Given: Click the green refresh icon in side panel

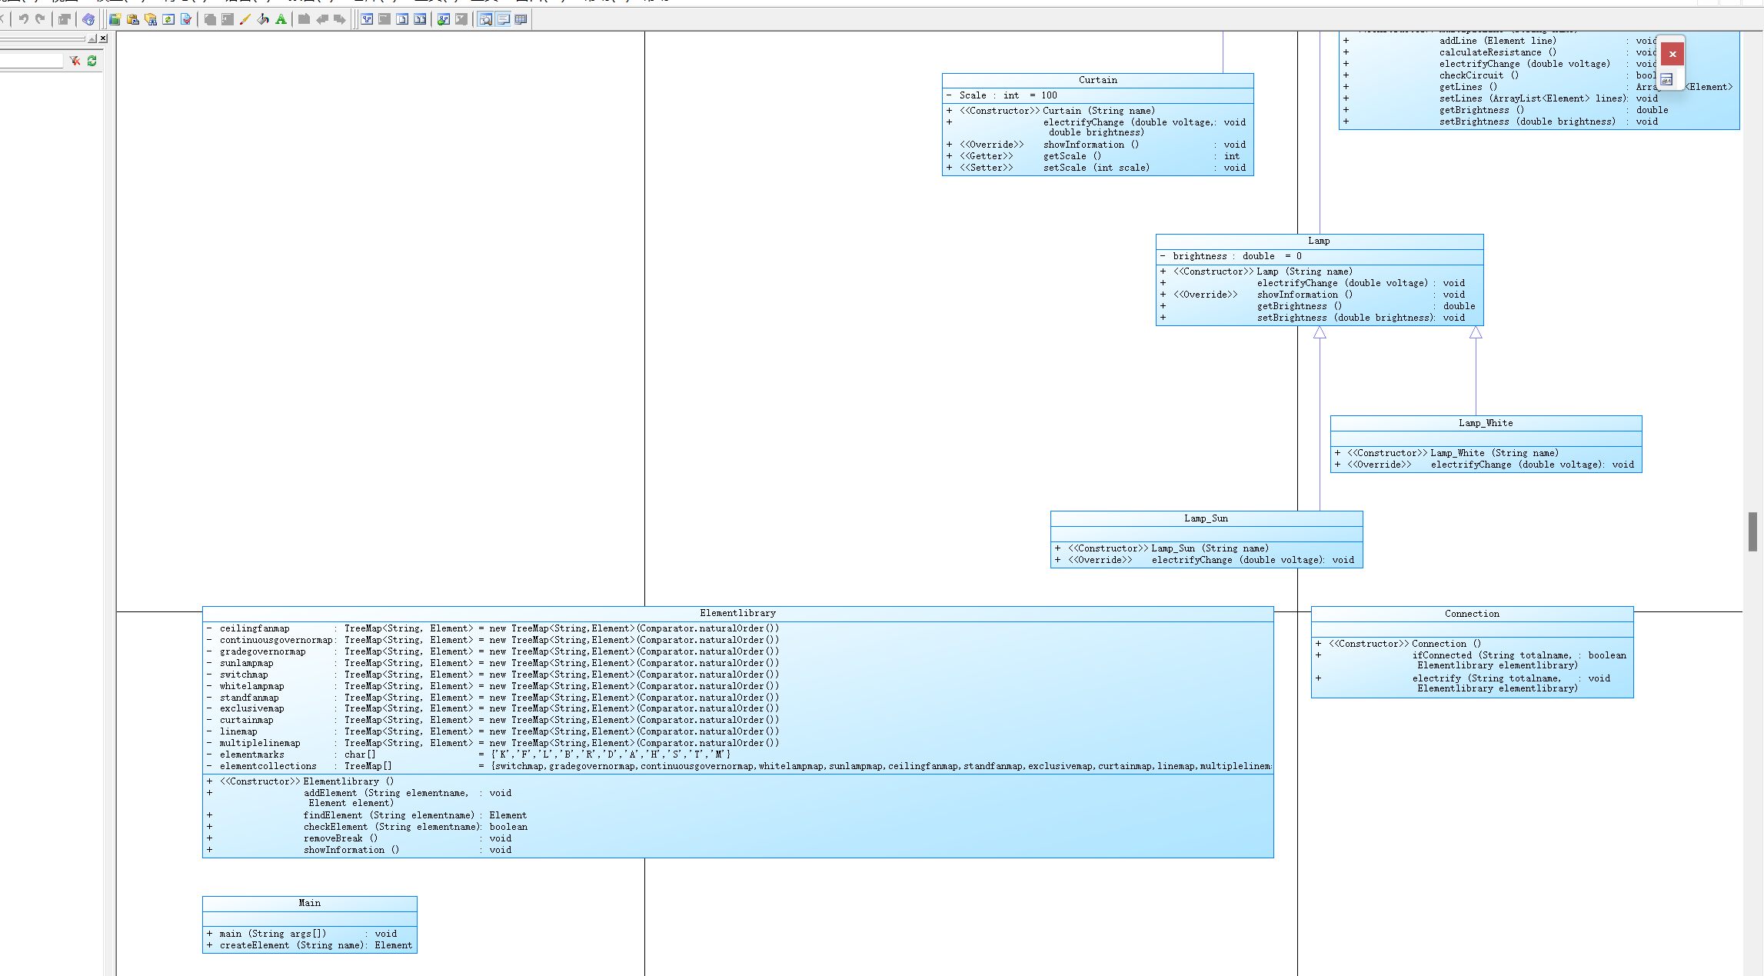Looking at the screenshot, I should pyautogui.click(x=92, y=61).
